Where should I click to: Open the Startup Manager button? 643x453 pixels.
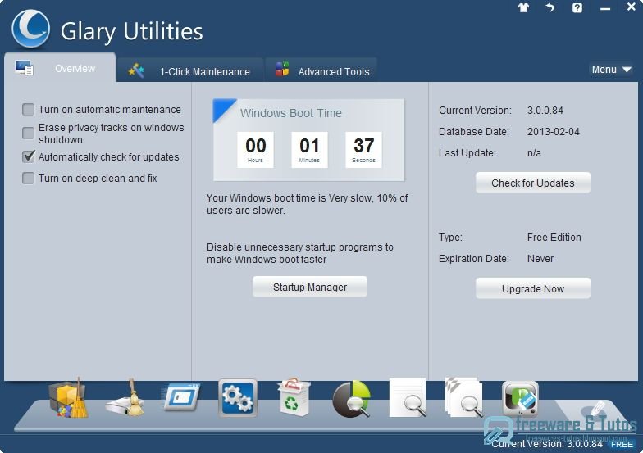pyautogui.click(x=310, y=287)
